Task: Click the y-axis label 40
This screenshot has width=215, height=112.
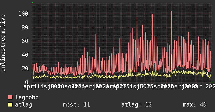Action: click(25, 55)
